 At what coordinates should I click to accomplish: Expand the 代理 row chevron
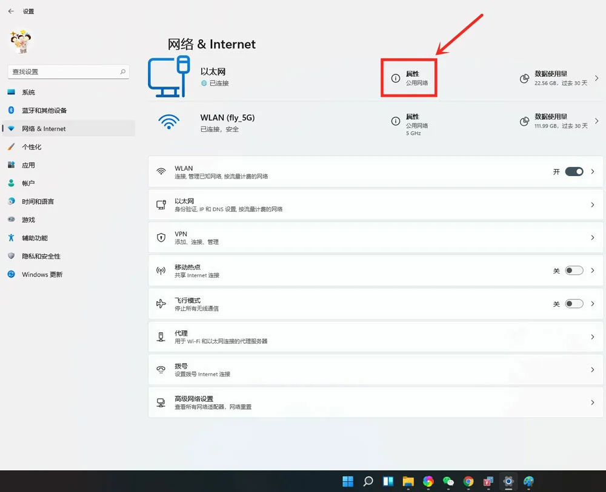(x=593, y=337)
